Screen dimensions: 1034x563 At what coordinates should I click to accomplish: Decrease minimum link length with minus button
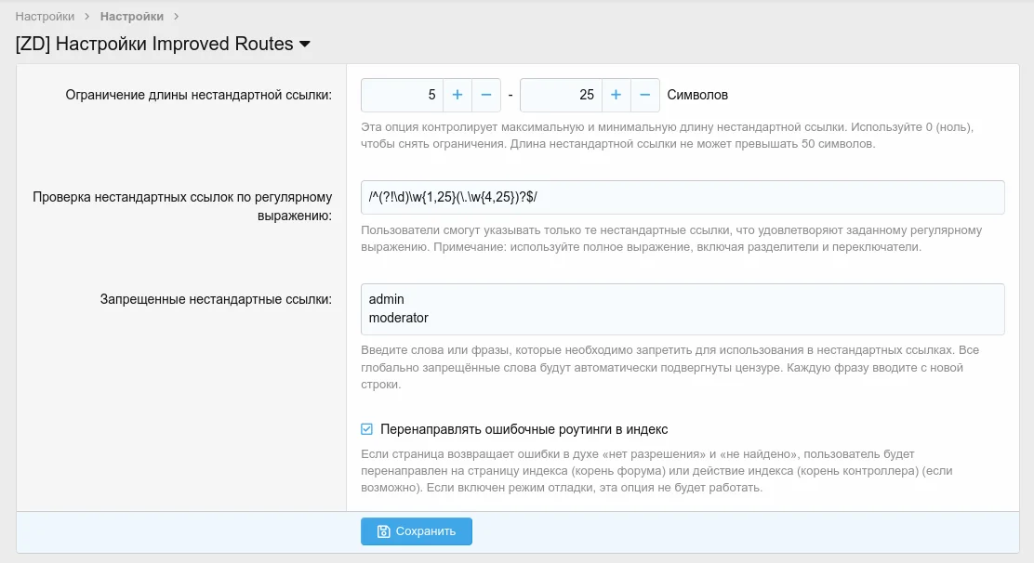(x=486, y=95)
